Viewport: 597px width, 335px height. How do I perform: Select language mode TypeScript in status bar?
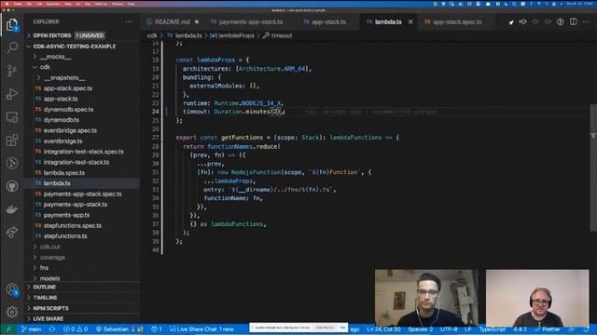coord(492,329)
